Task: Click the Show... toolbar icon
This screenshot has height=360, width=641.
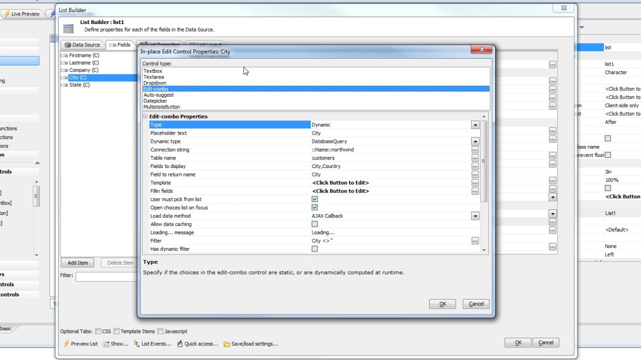Action: [106, 344]
